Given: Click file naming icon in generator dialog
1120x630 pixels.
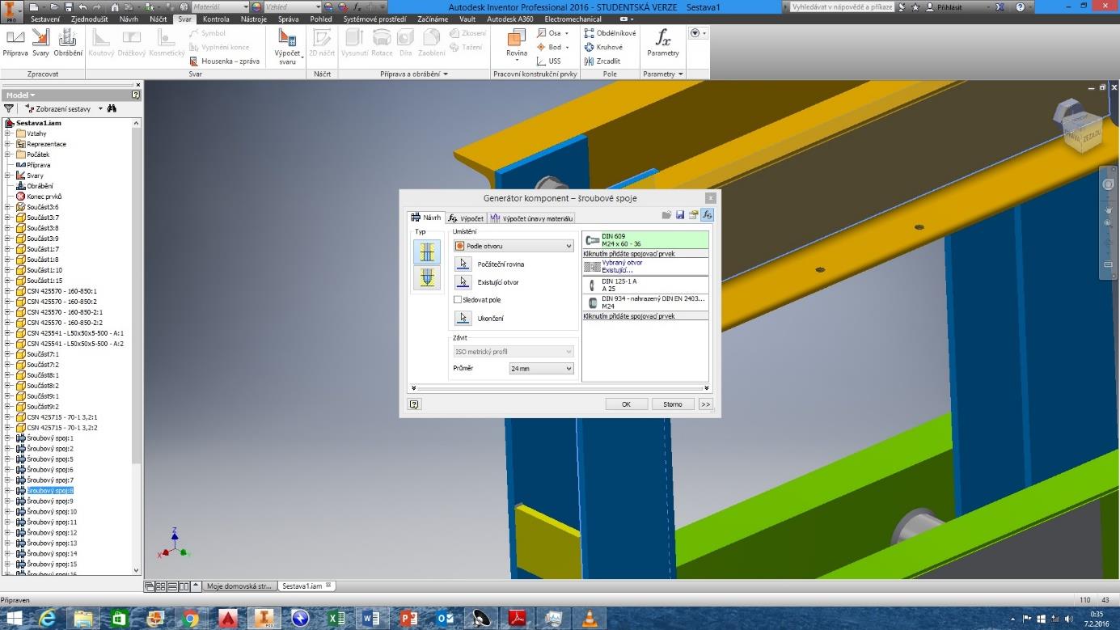Looking at the screenshot, I should coord(693,215).
